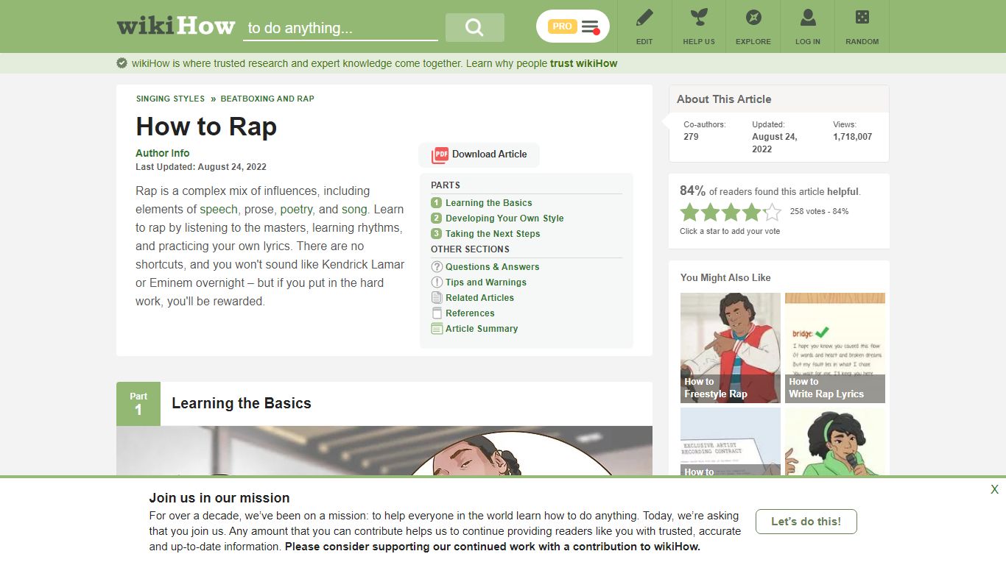Click the wikiHow logo
The width and height of the screenshot is (1006, 565).
pyautogui.click(x=176, y=26)
